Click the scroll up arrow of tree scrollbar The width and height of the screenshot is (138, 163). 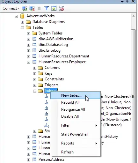coord(134,16)
